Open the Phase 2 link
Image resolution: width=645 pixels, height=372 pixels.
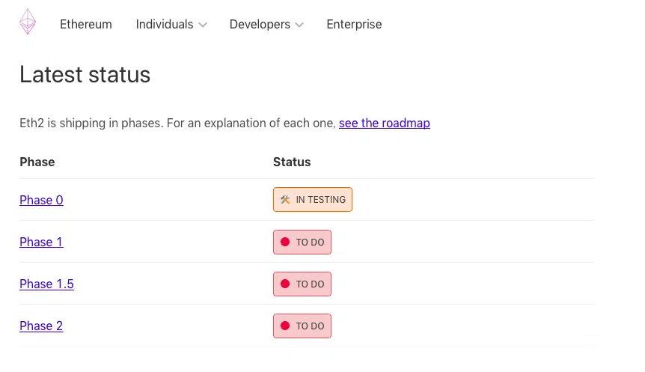pos(41,326)
